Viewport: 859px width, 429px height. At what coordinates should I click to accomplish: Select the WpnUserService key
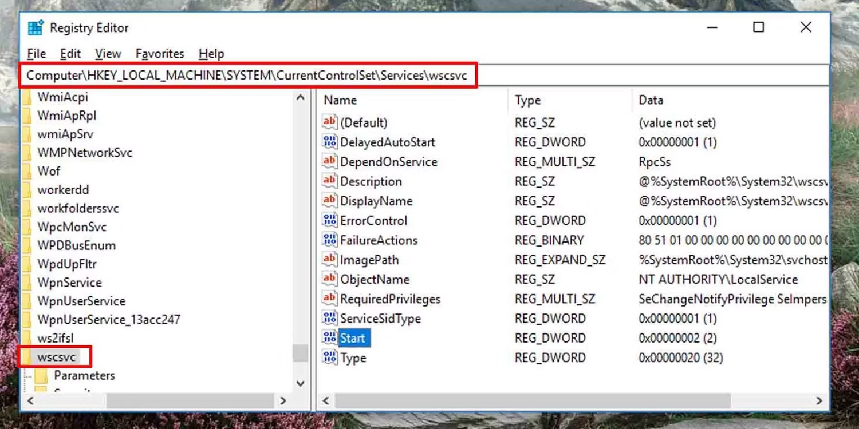[81, 301]
